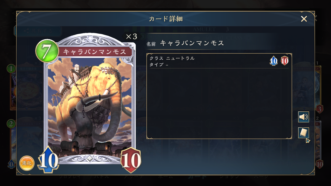Select the dimmed ホーム tab

pos(165,177)
